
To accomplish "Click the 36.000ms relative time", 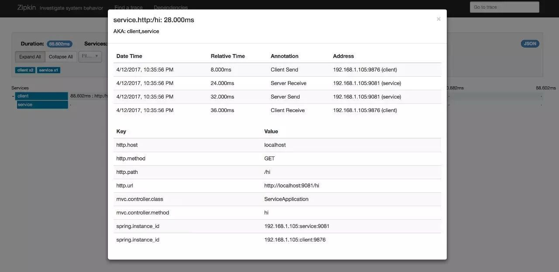I will [222, 110].
